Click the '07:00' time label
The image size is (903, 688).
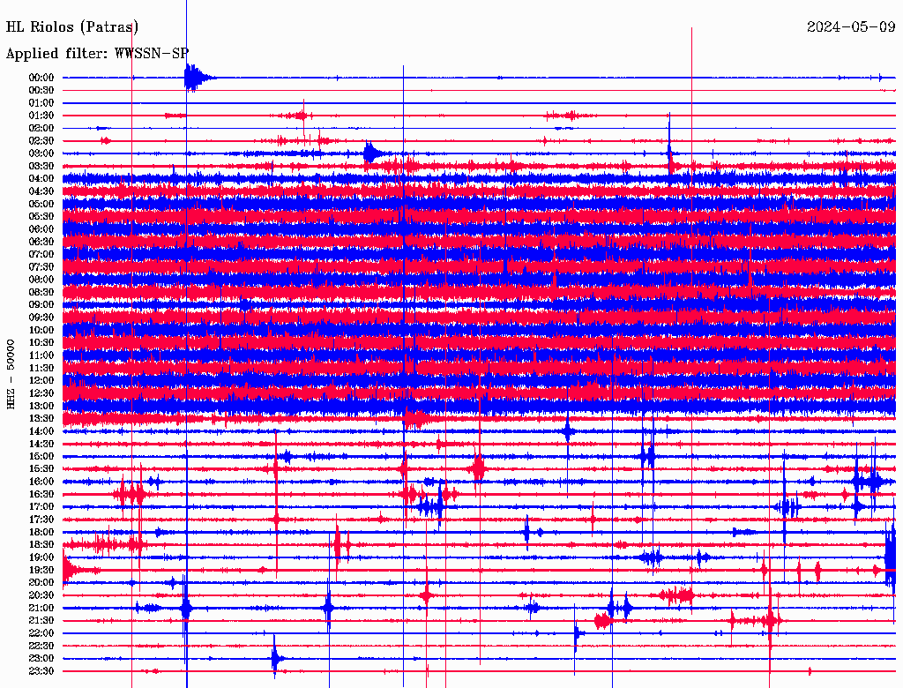tap(41, 255)
